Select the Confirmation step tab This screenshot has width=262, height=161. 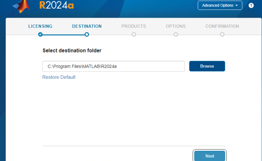[x=222, y=26]
